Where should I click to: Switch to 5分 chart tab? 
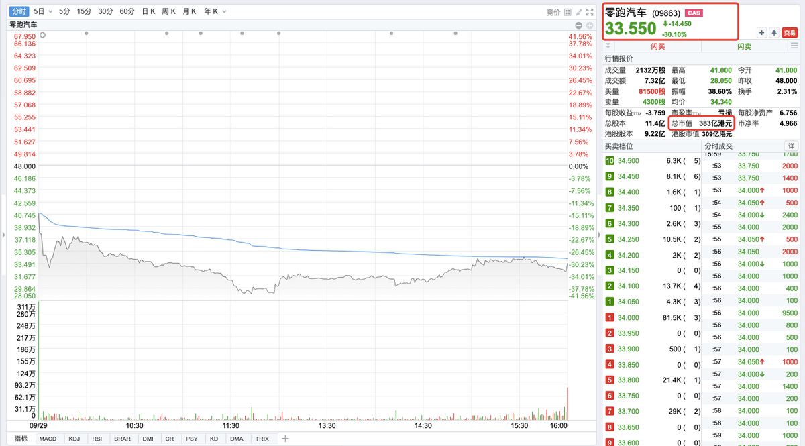pyautogui.click(x=64, y=12)
